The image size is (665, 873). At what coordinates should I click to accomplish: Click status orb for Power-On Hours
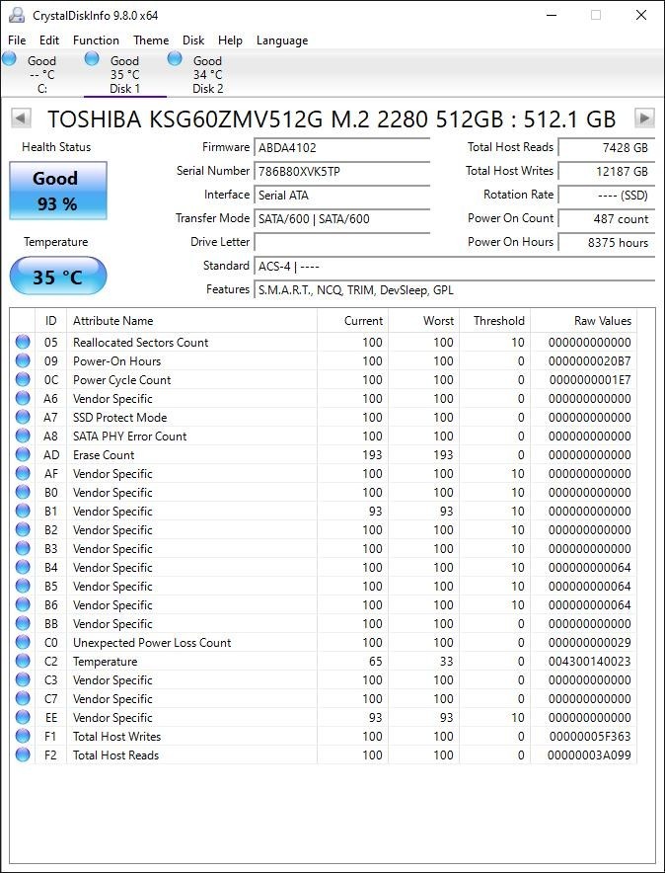coord(23,360)
